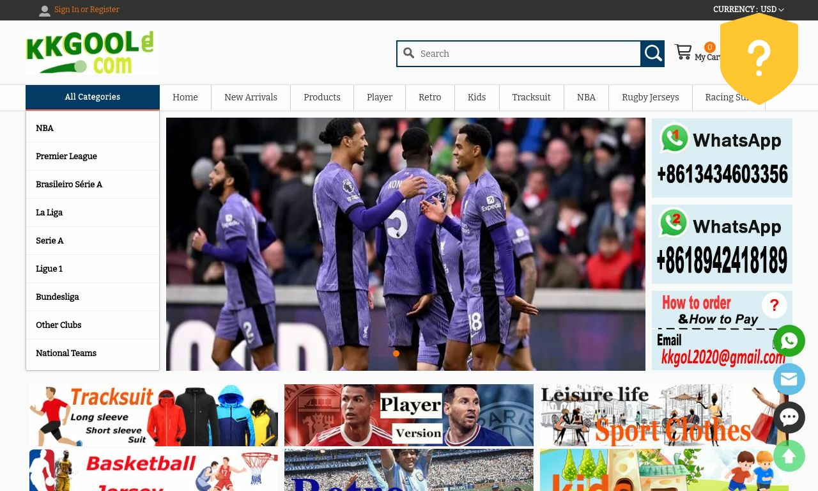This screenshot has width=818, height=491.
Task: Open Other Clubs category
Action: (x=93, y=325)
